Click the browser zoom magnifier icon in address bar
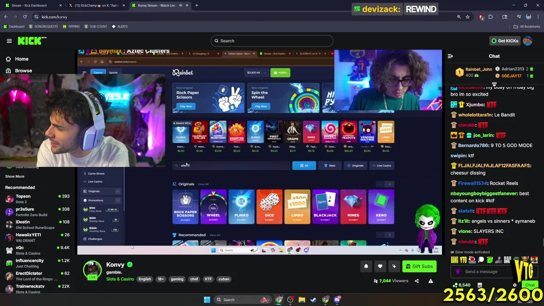Image resolution: width=544 pixels, height=306 pixels. 459,17
